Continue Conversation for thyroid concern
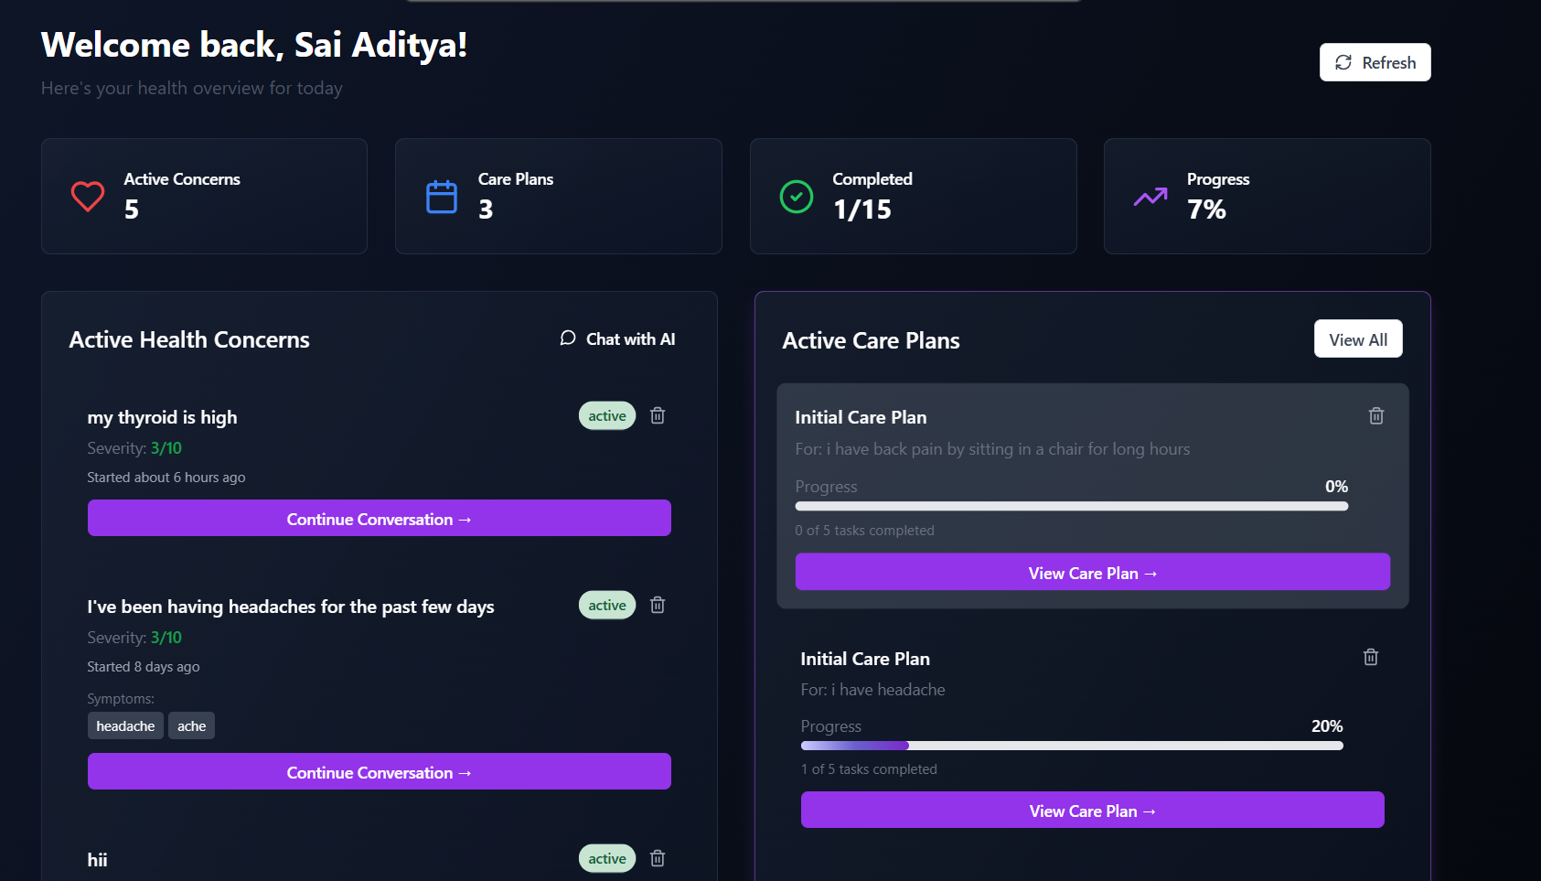This screenshot has height=881, width=1541. tap(380, 519)
